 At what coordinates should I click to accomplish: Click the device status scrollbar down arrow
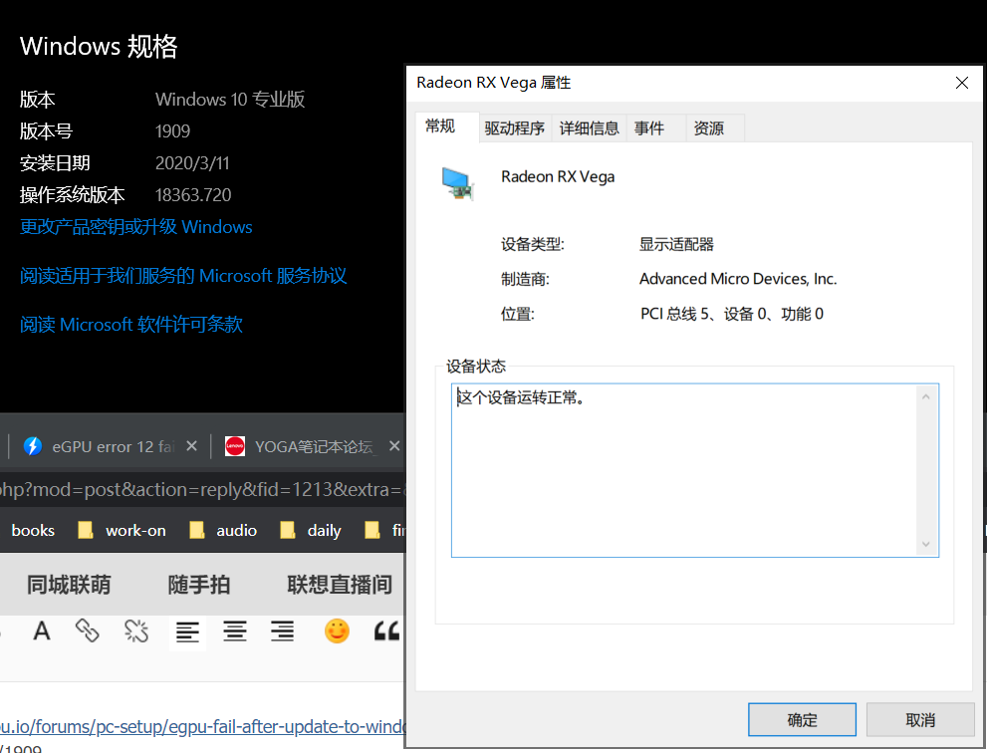click(925, 544)
